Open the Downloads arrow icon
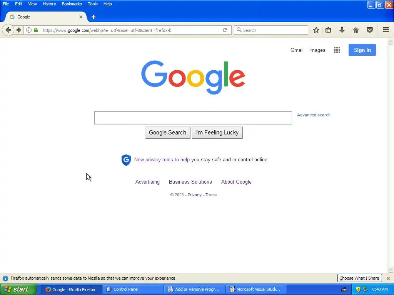This screenshot has width=394, height=295. (342, 30)
